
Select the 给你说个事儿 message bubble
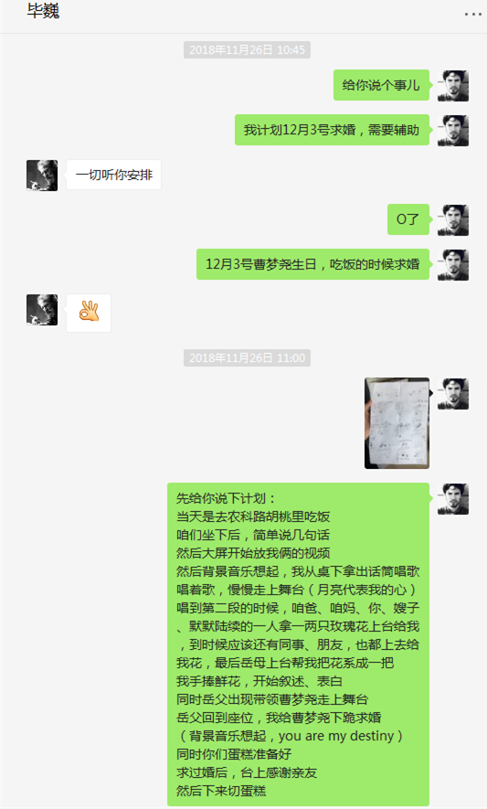pyautogui.click(x=381, y=85)
